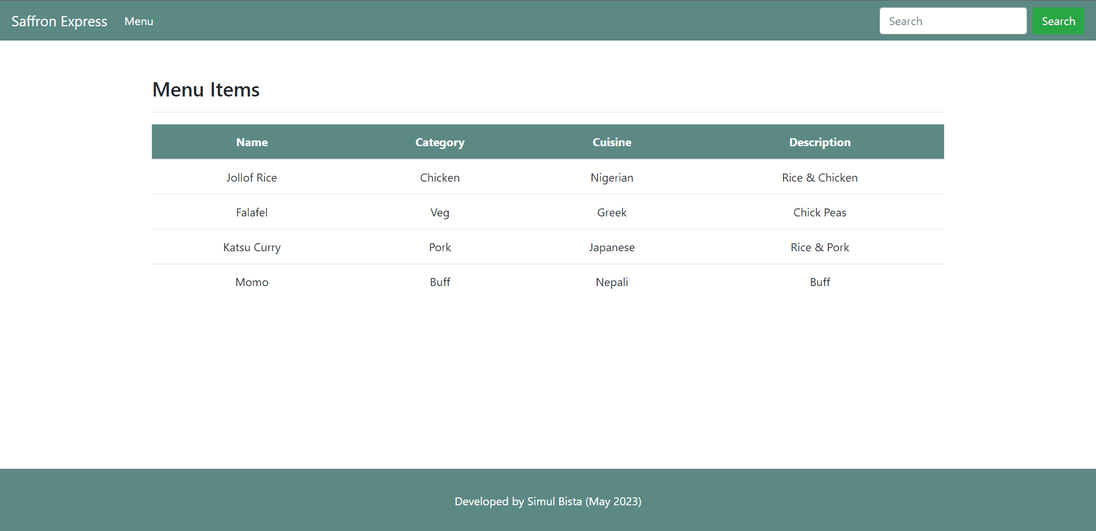Click the Cuisine column header
The width and height of the screenshot is (1096, 531).
(x=611, y=142)
